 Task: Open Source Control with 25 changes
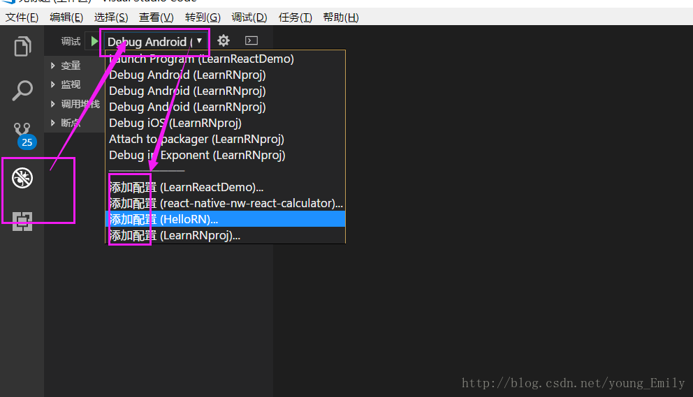24,135
